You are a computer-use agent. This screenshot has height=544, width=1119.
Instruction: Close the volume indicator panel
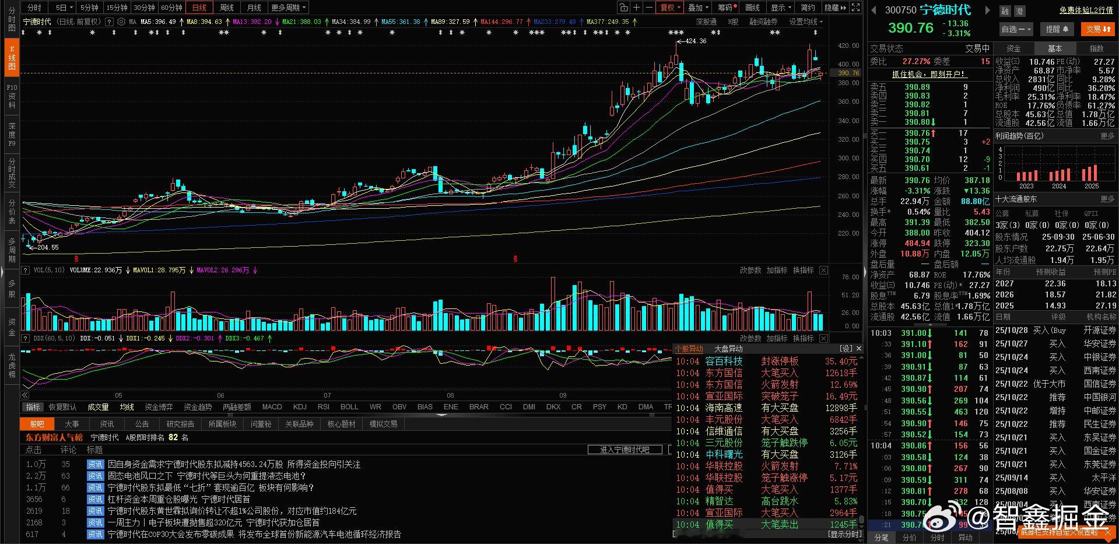click(823, 271)
